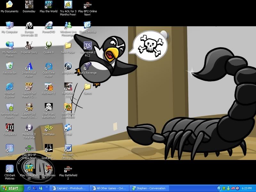Click the Play BF2 SF Online Now! icon
256x192 pixels.
click(29, 152)
